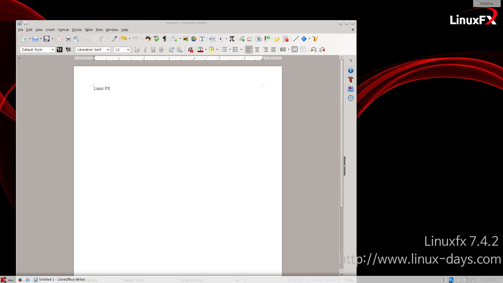
Task: Toggle Subscript formatting
Action: 179,50
